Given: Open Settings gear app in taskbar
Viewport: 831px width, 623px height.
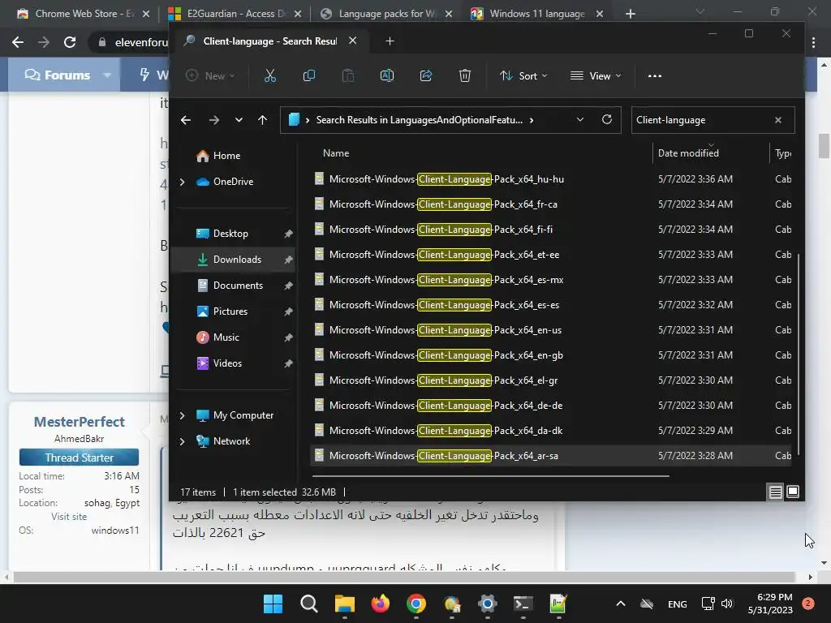Looking at the screenshot, I should coord(487,604).
